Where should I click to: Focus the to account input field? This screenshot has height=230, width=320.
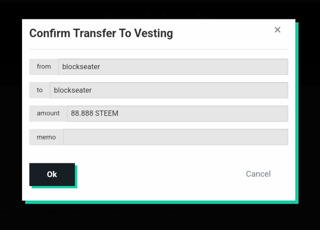(169, 90)
